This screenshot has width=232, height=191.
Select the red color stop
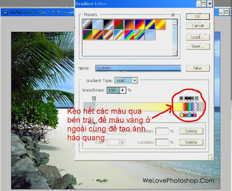click(185, 115)
